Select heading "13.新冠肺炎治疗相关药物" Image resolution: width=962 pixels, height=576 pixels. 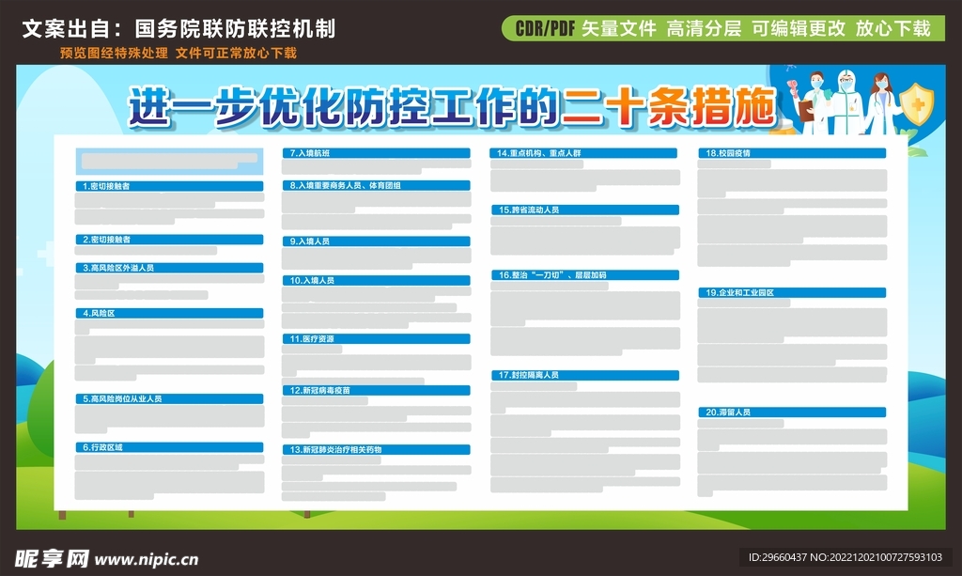click(x=376, y=450)
